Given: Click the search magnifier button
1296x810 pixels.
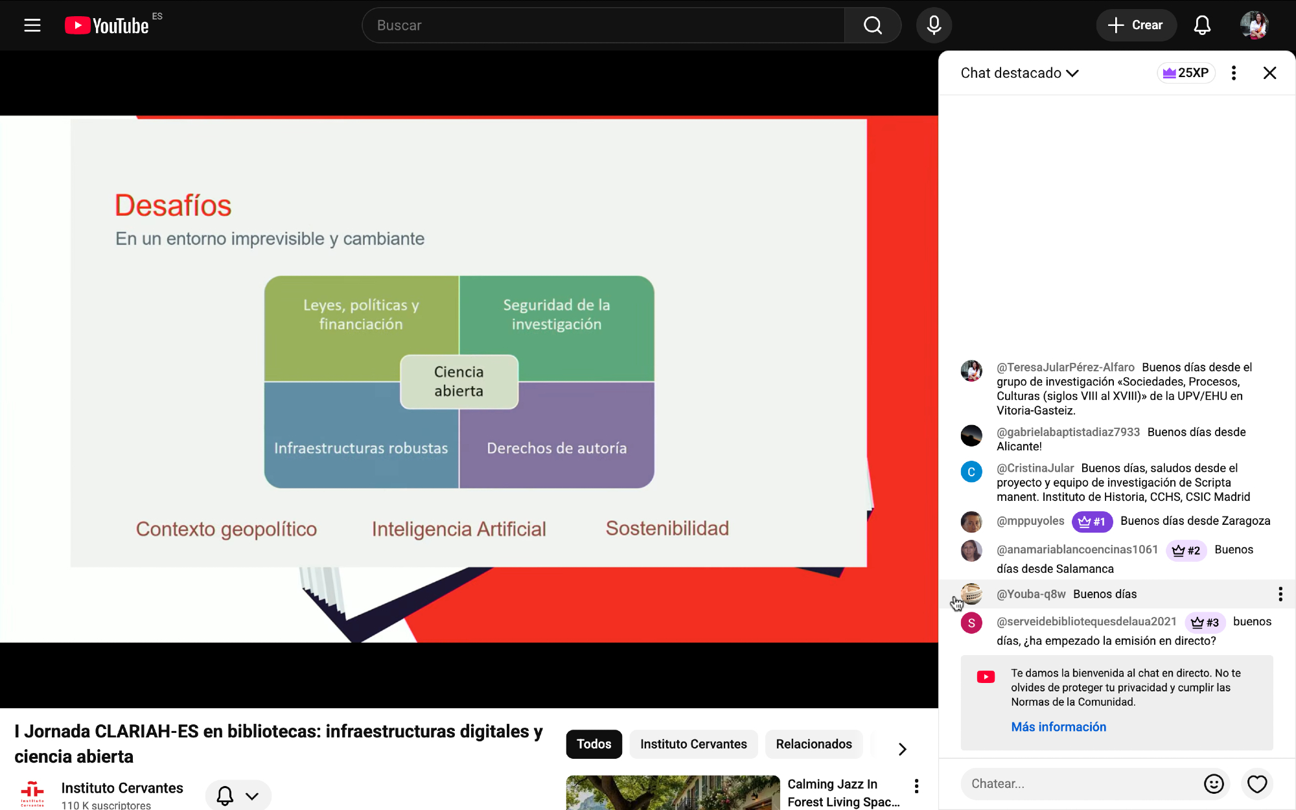Looking at the screenshot, I should pyautogui.click(x=872, y=25).
